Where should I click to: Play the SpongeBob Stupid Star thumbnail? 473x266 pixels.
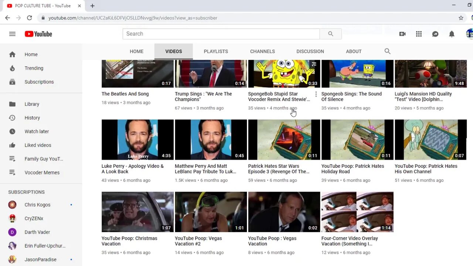coord(284,74)
